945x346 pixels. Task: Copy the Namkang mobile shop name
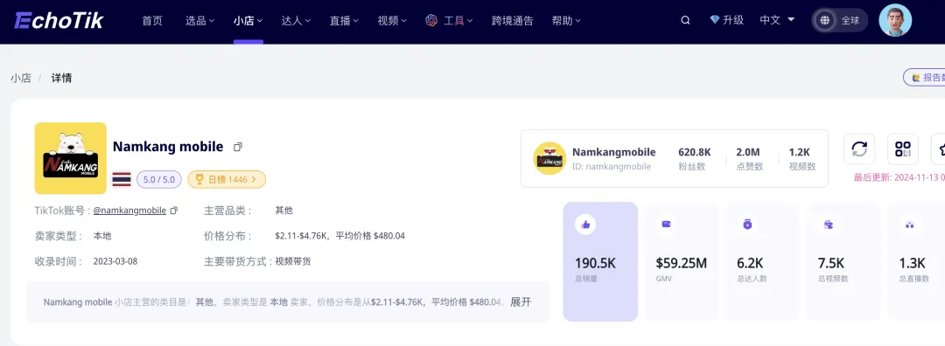click(x=238, y=147)
